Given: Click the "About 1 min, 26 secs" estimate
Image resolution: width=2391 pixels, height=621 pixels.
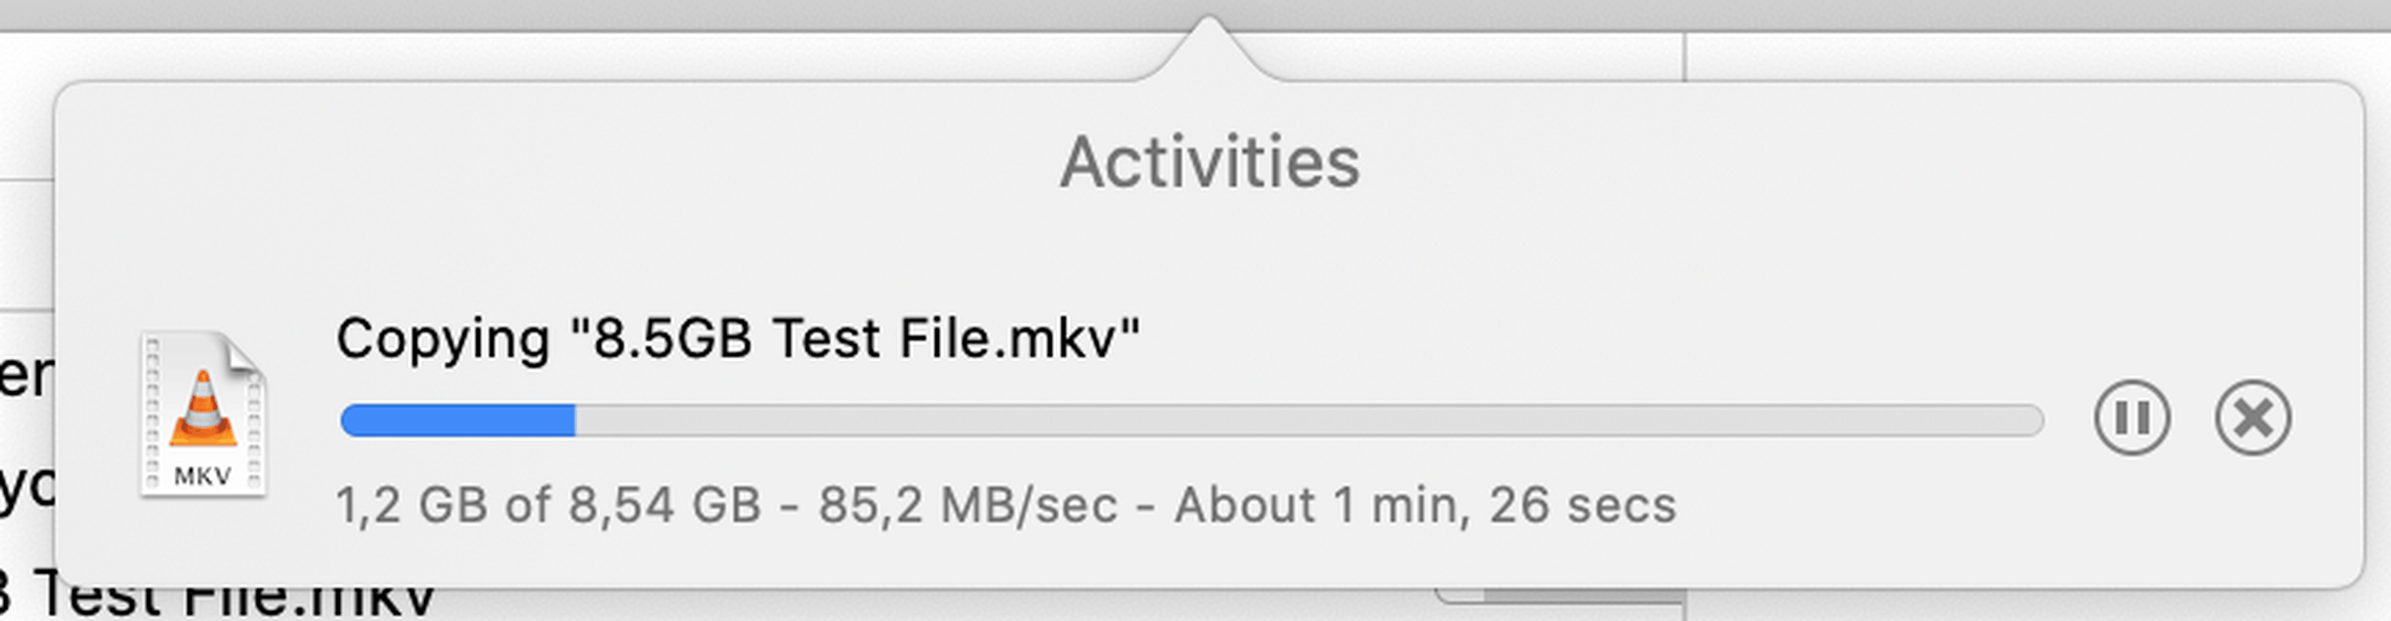Looking at the screenshot, I should pos(1425,506).
